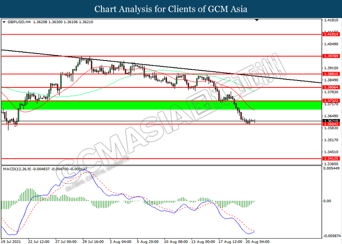The height and width of the screenshot is (244, 342).
Task: Click the black 1.36210 current price label
Action: [x=330, y=120]
